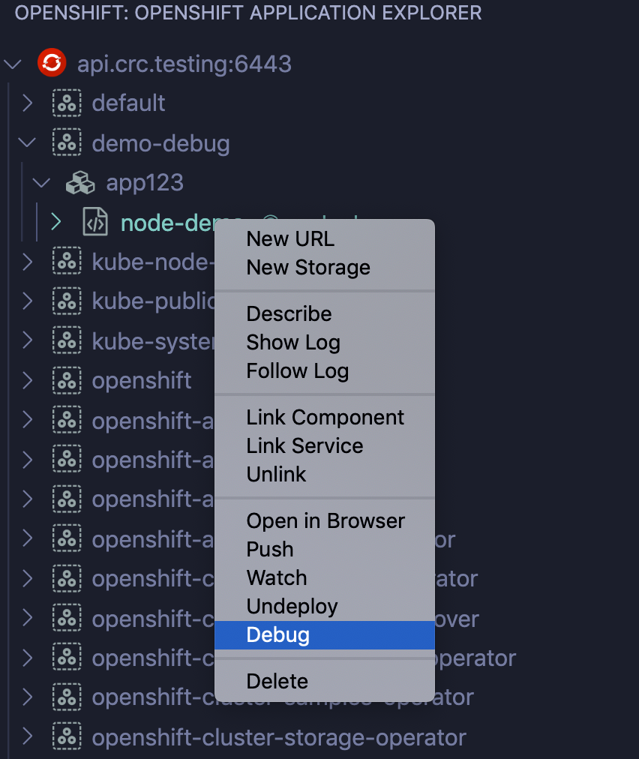
Task: Select Open in Browser option
Action: [325, 521]
